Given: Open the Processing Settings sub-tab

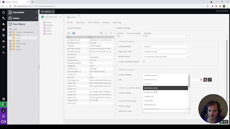Looking at the screenshot, I should click(134, 33).
